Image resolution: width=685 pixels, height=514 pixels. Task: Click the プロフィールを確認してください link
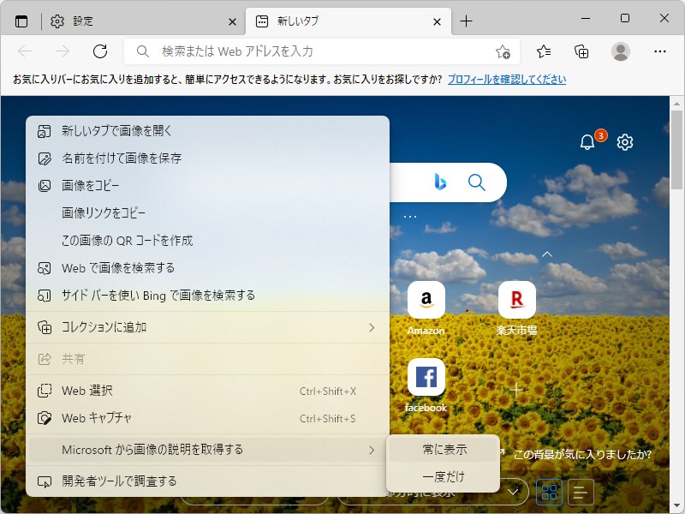[507, 79]
